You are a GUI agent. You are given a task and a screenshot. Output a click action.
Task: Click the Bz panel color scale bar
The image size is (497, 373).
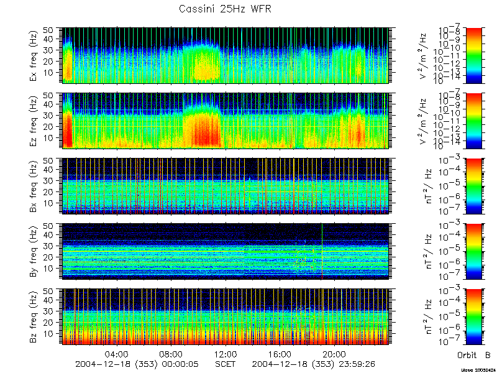point(474,316)
